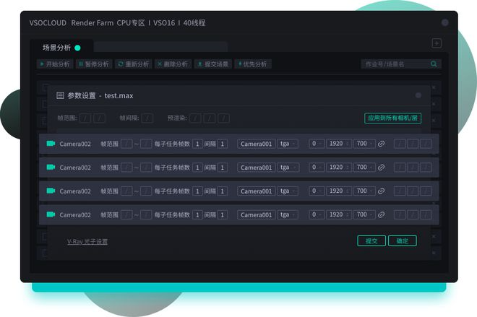This screenshot has width=477, height=317.
Task: Toggle the aspect link icon in the bottom Camera002 row
Action: [381, 215]
